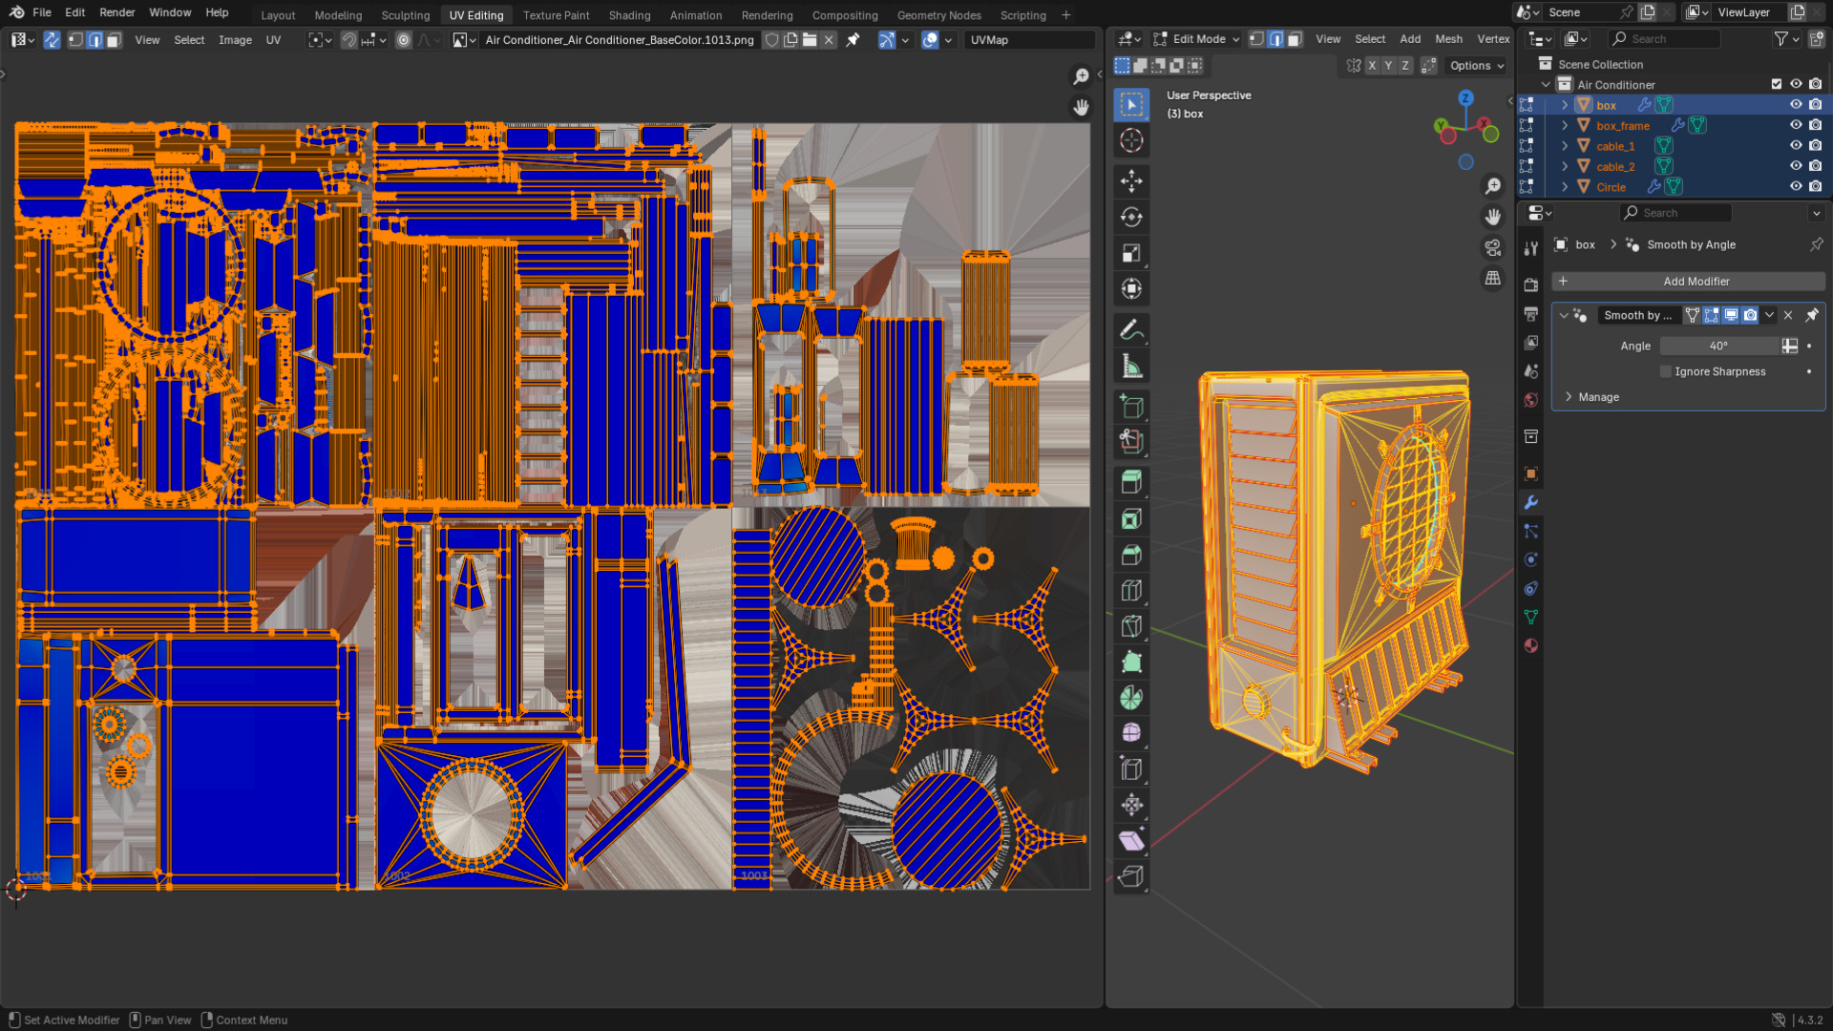Click the outliner search field
Screen dimensions: 1833x1031
[x=1664, y=39]
